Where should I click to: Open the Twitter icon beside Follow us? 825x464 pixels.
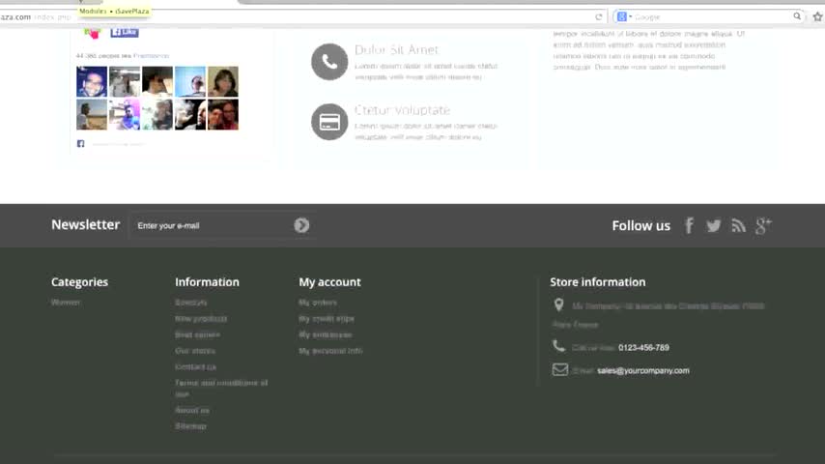[x=714, y=226]
